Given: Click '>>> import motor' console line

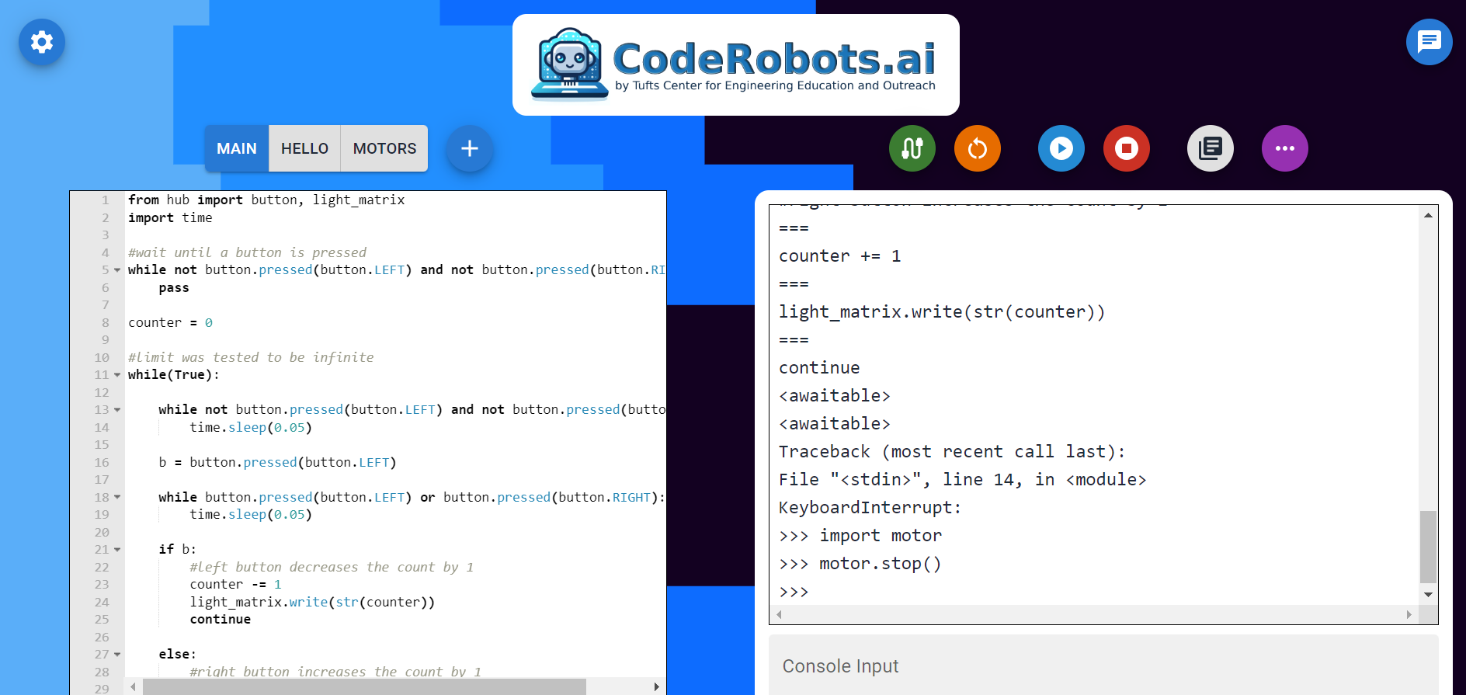Looking at the screenshot, I should click(860, 536).
